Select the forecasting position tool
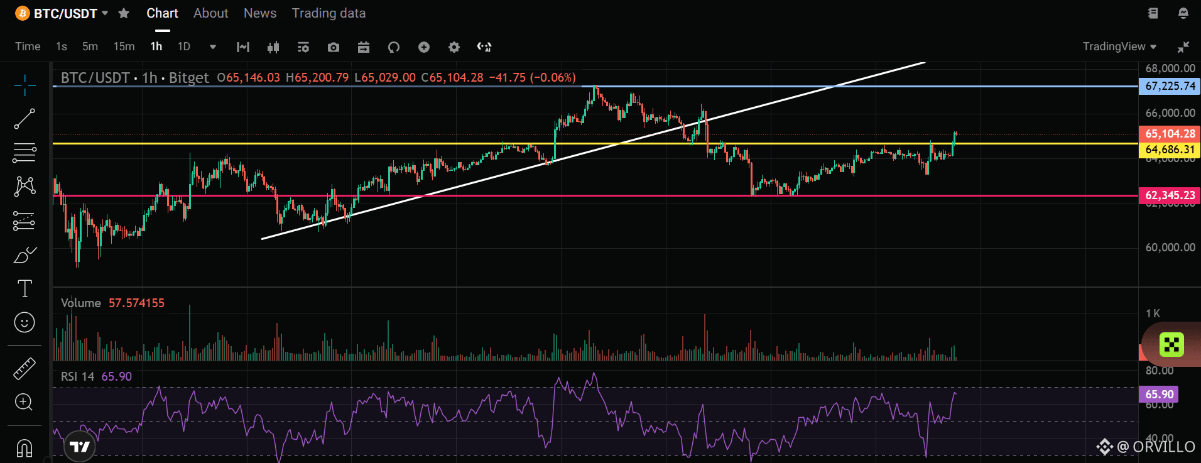Image resolution: width=1201 pixels, height=463 pixels. coord(24,221)
